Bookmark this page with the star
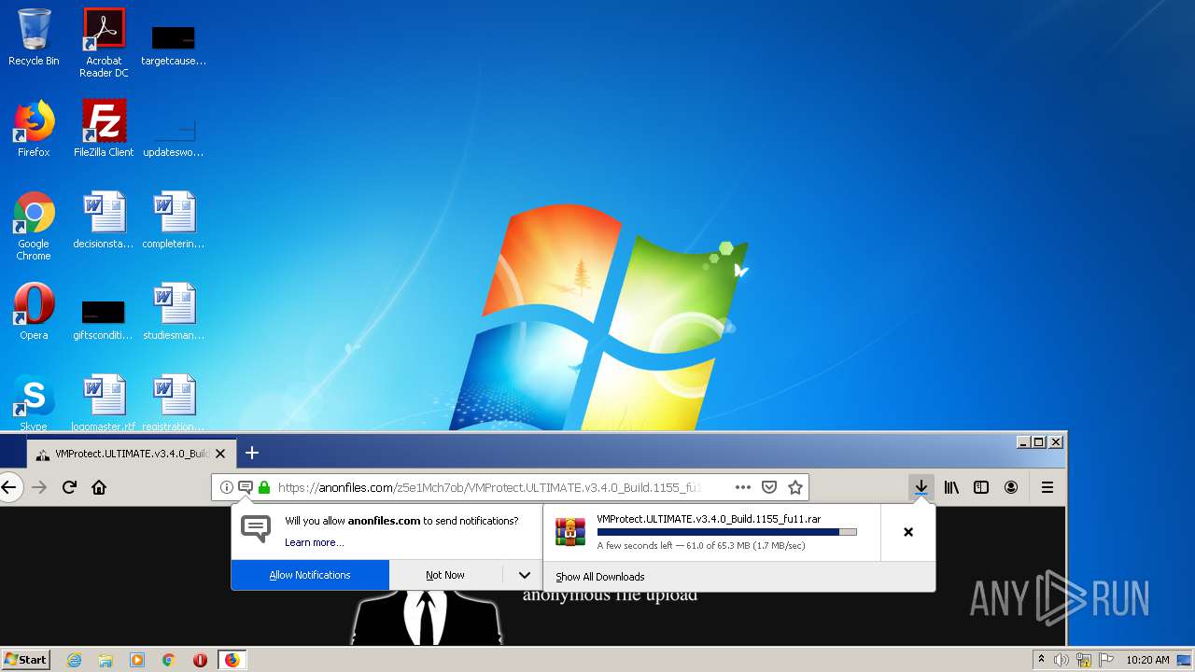Image resolution: width=1195 pixels, height=672 pixels. (x=795, y=487)
